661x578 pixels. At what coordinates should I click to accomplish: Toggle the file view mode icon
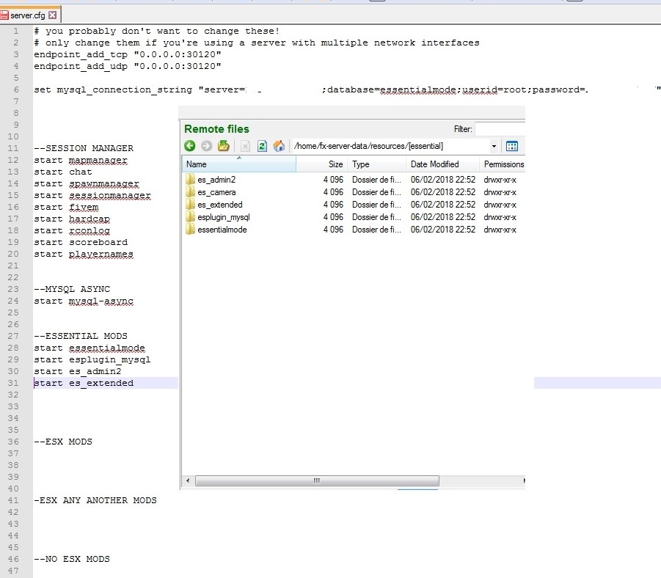(512, 146)
